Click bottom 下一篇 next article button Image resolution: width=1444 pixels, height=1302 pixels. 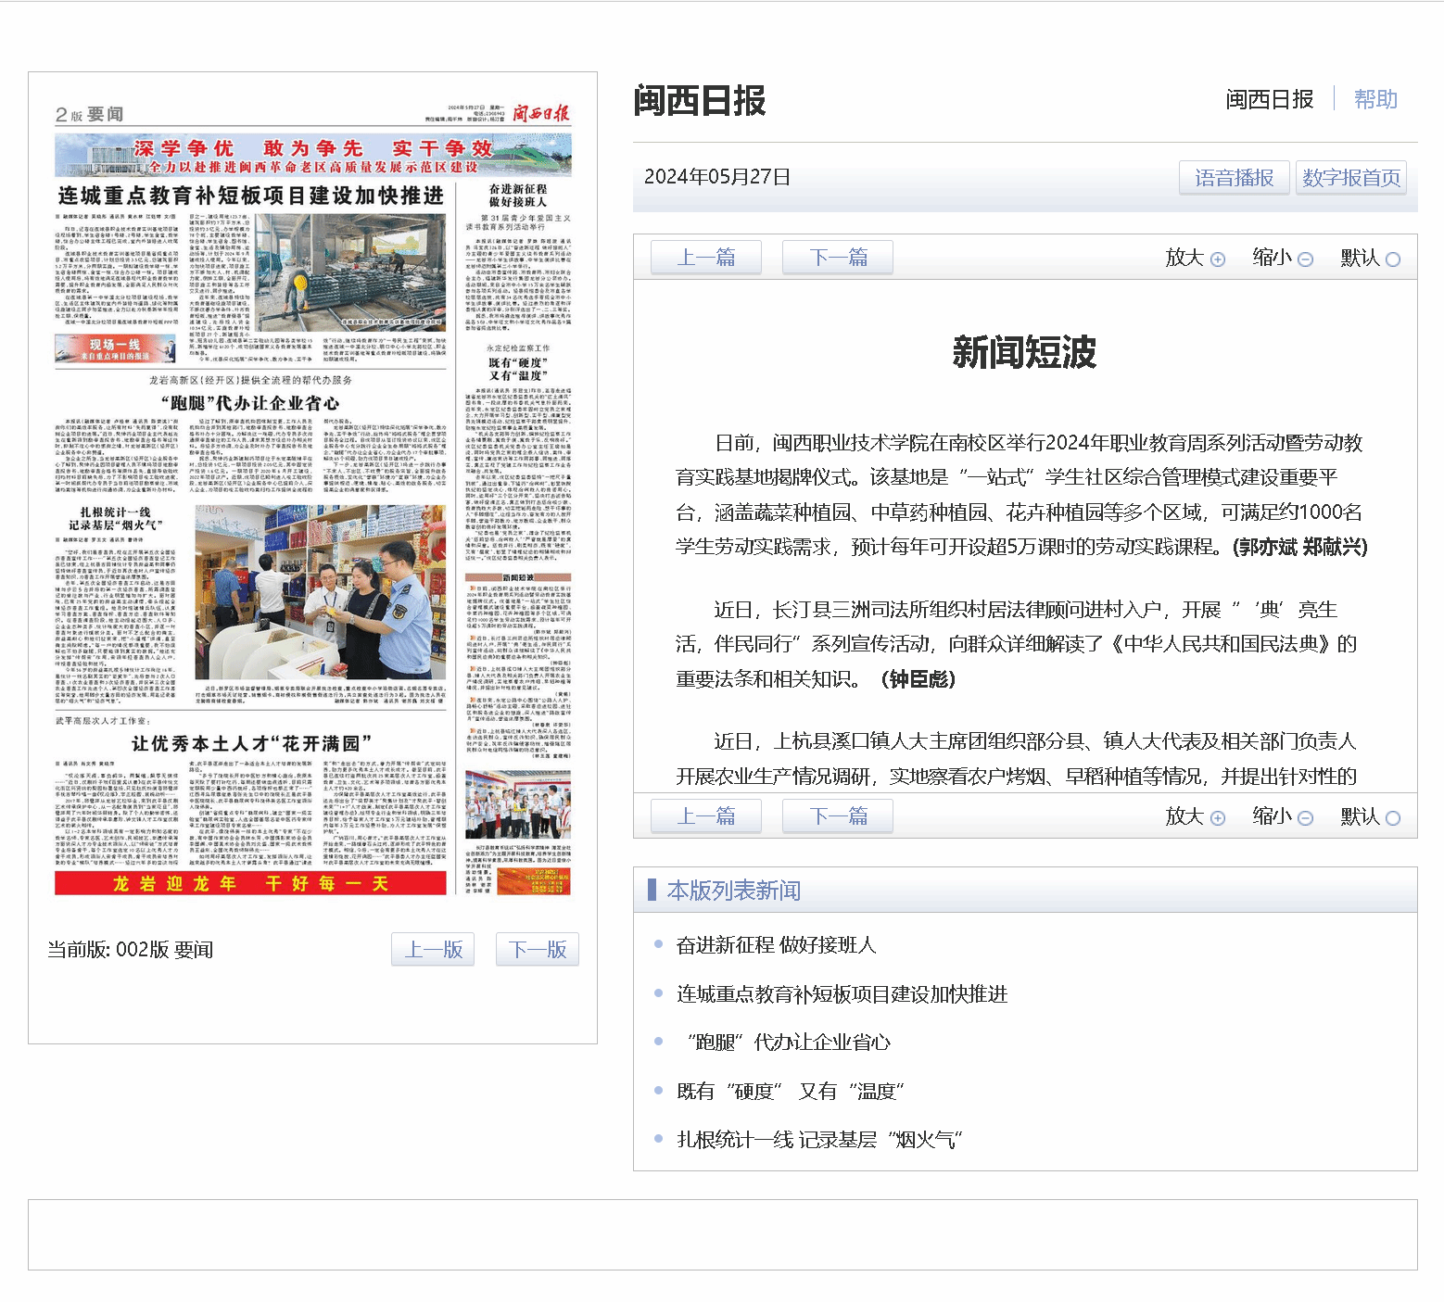coord(838,816)
